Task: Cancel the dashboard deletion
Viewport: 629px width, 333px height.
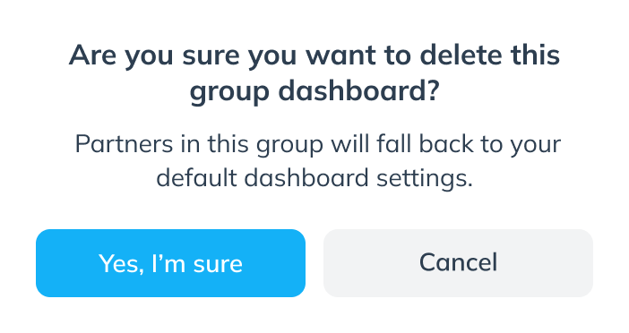Action: pyautogui.click(x=458, y=263)
